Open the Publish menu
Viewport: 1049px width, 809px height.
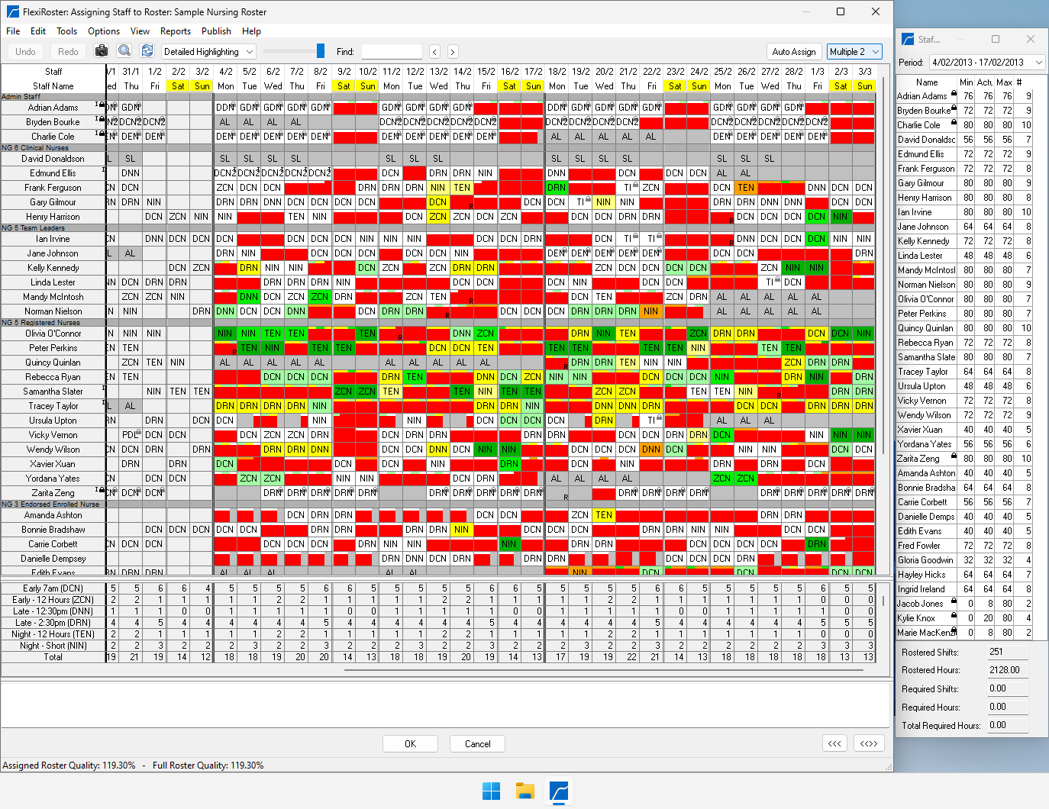point(216,31)
